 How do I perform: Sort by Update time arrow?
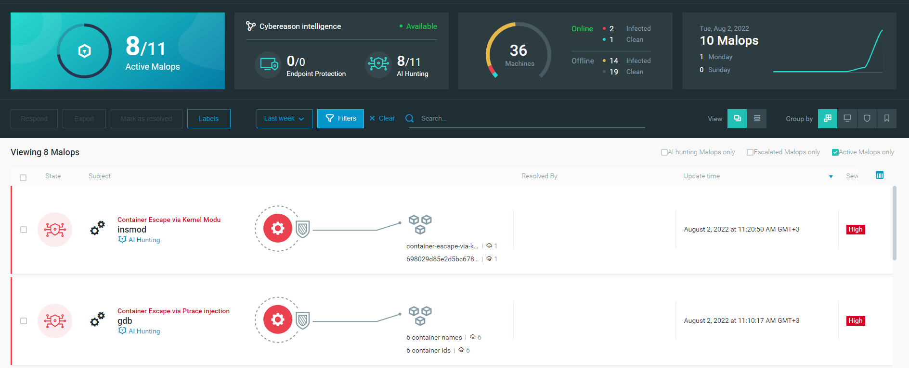coord(831,177)
